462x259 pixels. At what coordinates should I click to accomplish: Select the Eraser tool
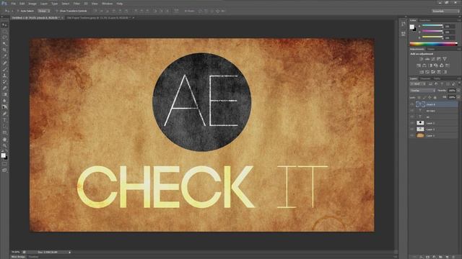tap(4, 88)
